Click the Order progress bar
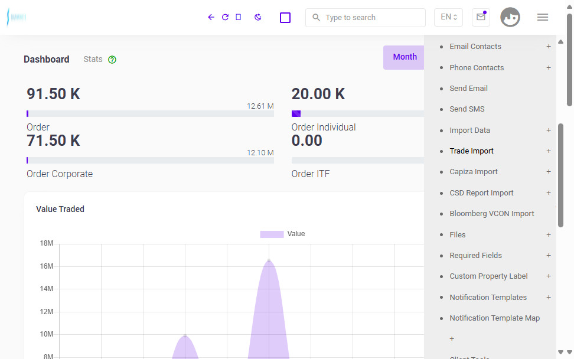 tap(150, 114)
